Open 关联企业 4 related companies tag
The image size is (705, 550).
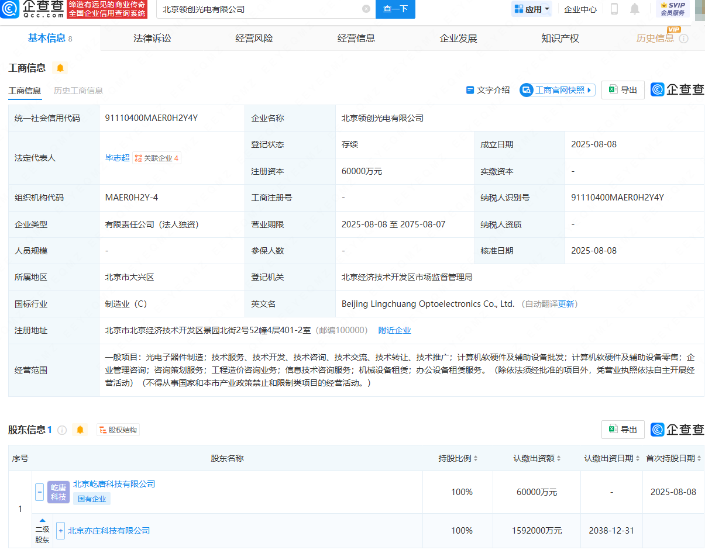157,158
